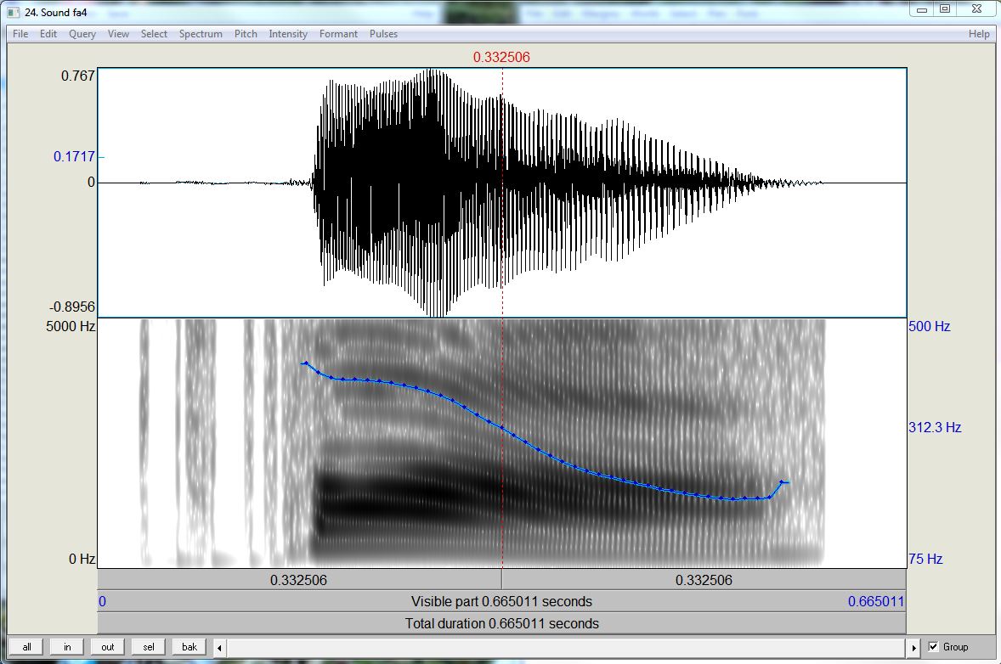This screenshot has height=664, width=1001.
Task: Open the Select menu
Action: click(154, 34)
